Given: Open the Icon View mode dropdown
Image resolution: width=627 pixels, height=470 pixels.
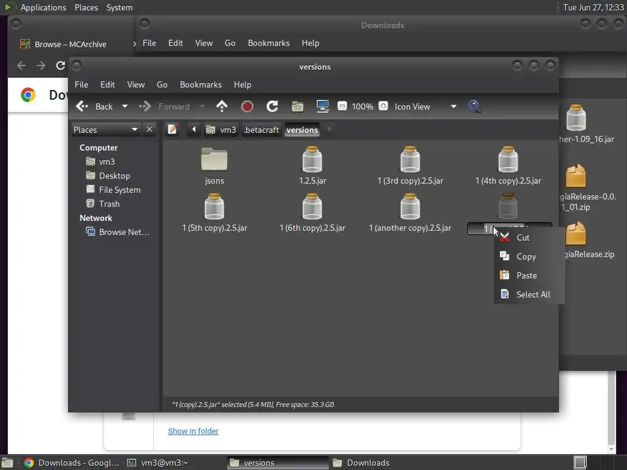Looking at the screenshot, I should point(426,106).
